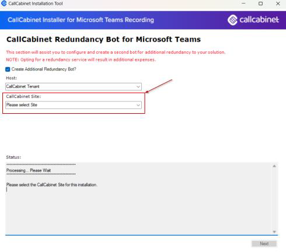
Task: Click the Next button
Action: point(264,243)
